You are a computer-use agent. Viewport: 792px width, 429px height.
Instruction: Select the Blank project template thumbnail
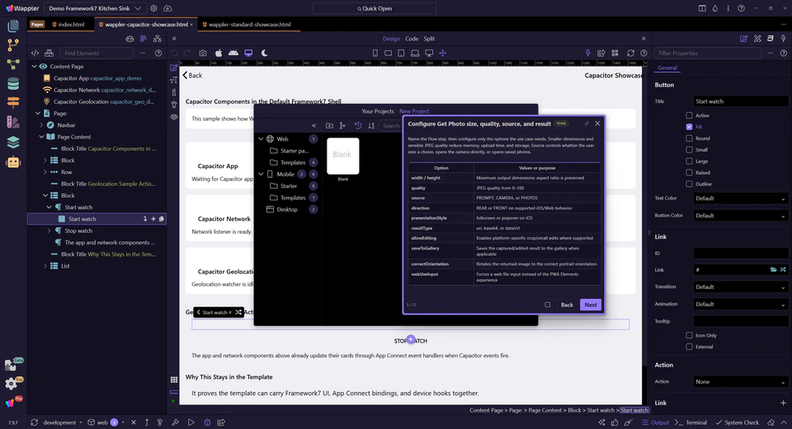(x=343, y=156)
